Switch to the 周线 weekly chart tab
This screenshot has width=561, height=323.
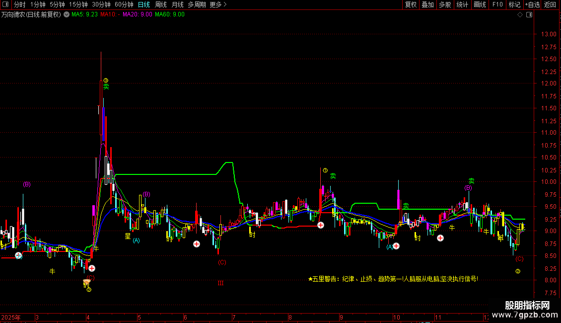[161, 4]
